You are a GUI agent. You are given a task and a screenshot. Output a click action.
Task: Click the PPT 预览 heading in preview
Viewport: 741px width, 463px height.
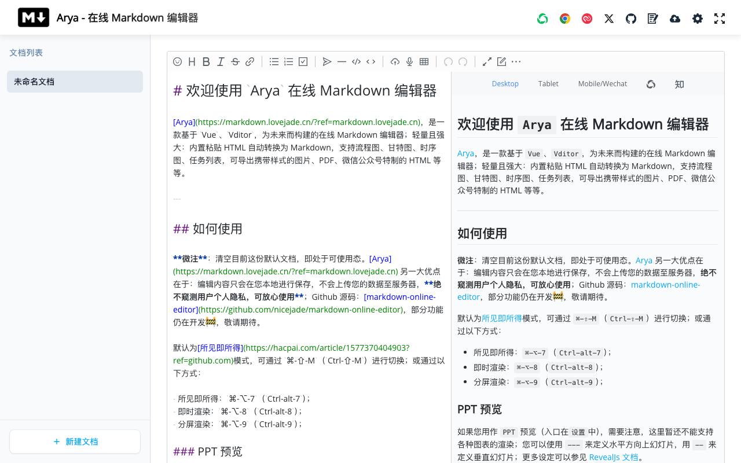coord(479,409)
